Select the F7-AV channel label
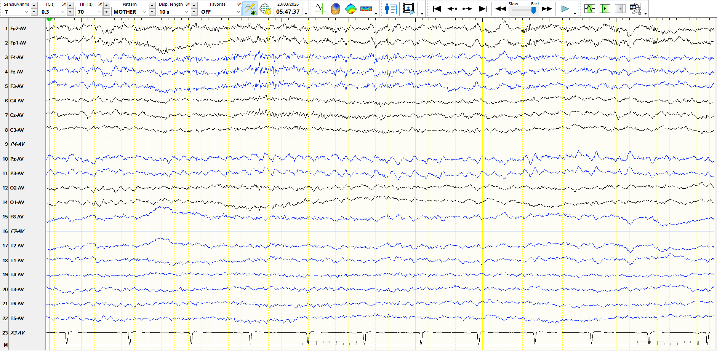Viewport: 717px width, 352px height. point(18,231)
